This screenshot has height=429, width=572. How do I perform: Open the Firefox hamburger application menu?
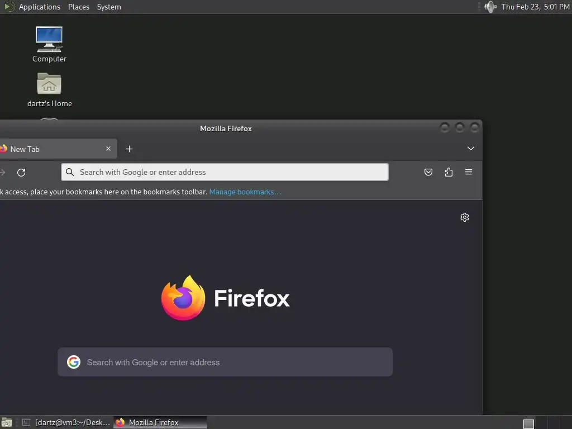469,172
